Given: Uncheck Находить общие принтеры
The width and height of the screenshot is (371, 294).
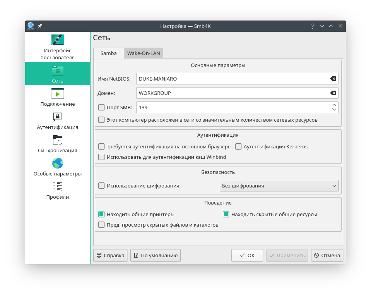Looking at the screenshot, I should pyautogui.click(x=101, y=215).
